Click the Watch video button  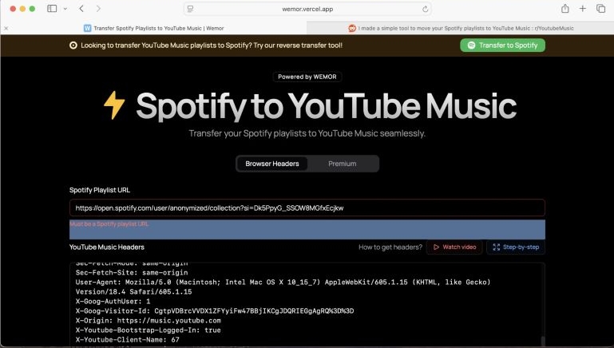[454, 247]
